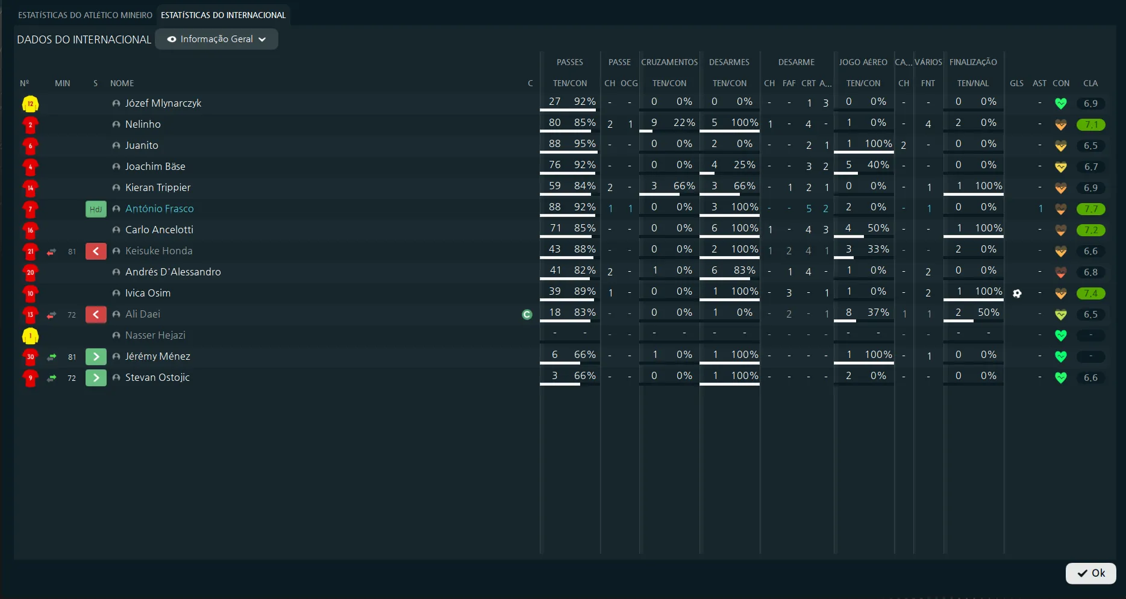
Task: Click the swap arrows icon on Keisuke Honda row
Action: 52,251
